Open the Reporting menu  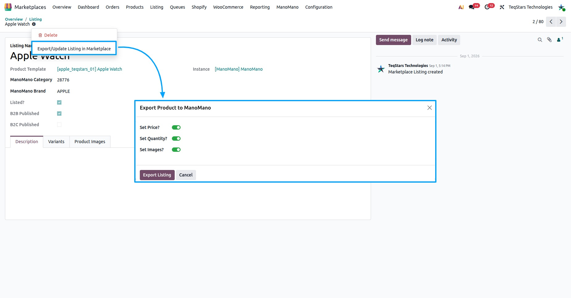(260, 7)
